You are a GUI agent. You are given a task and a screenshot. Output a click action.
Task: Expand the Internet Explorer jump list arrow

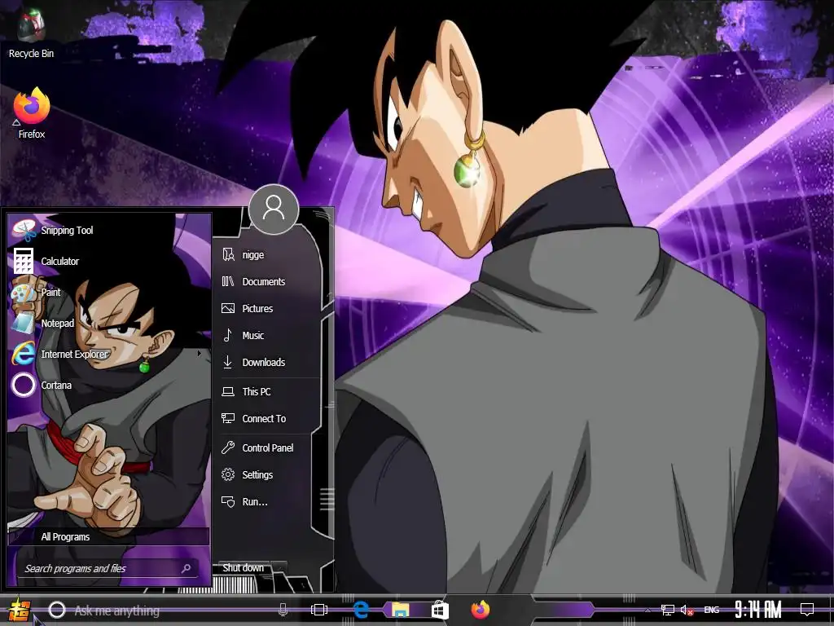(x=200, y=354)
